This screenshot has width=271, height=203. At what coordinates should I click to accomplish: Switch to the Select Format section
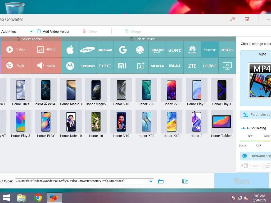29,39
